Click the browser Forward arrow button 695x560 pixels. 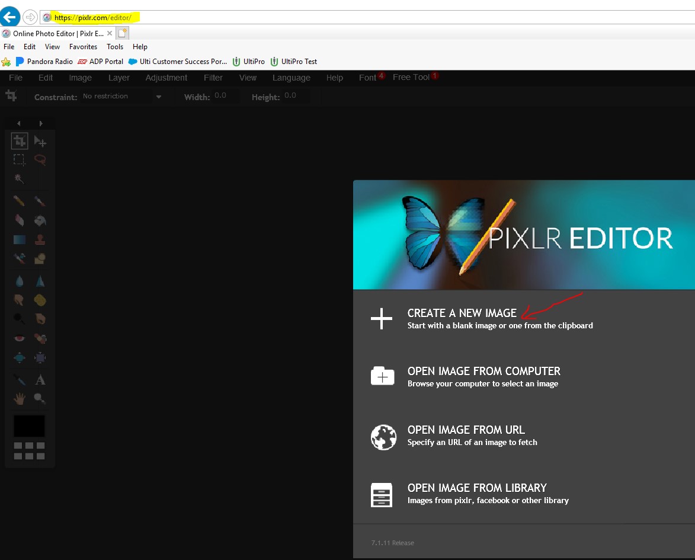click(x=30, y=17)
